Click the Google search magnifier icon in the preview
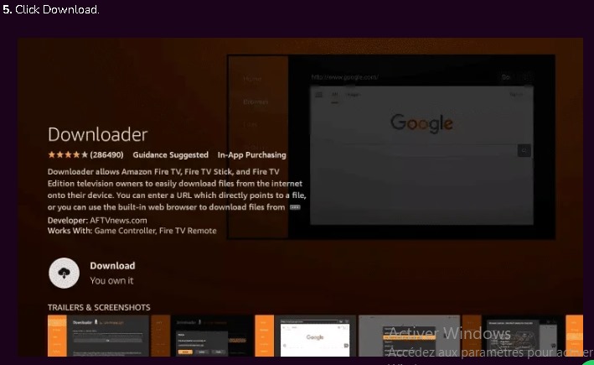The width and height of the screenshot is (594, 365). click(x=524, y=150)
